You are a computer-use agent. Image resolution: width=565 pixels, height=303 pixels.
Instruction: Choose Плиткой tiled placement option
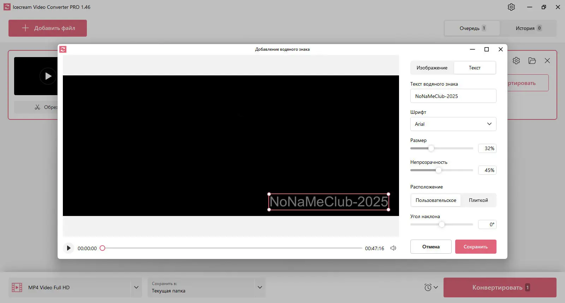[478, 200]
